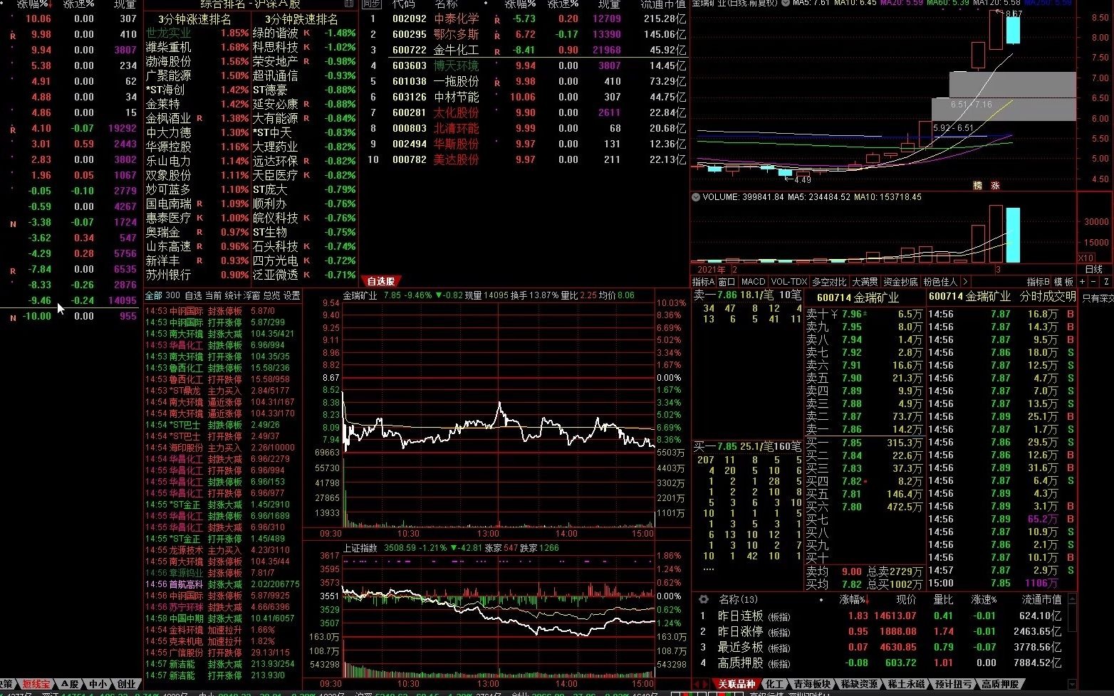Open the 日线 period selector

point(1093,269)
